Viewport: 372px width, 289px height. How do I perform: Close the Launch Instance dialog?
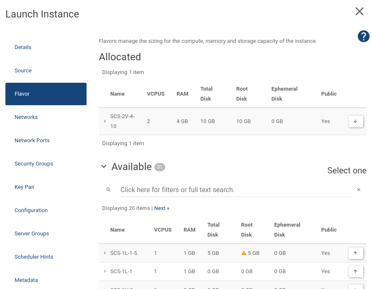pos(360,12)
